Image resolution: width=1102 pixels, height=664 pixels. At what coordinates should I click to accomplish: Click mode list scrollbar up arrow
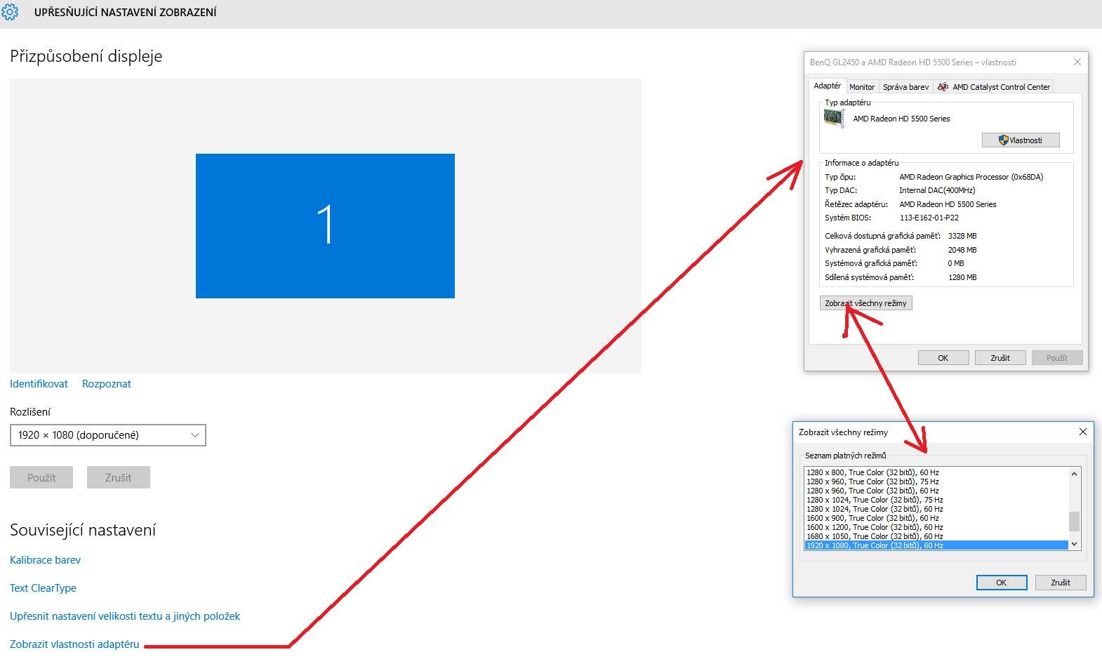[x=1074, y=474]
